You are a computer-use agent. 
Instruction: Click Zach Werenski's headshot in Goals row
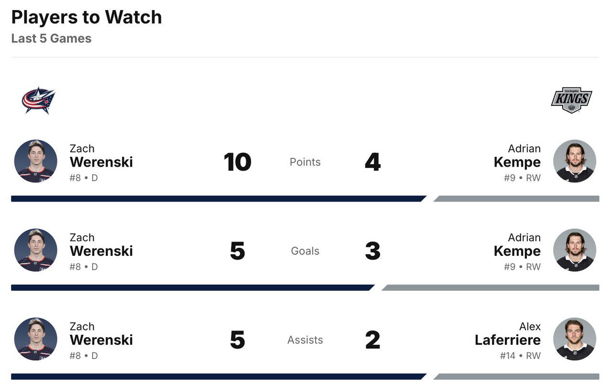pos(36,250)
